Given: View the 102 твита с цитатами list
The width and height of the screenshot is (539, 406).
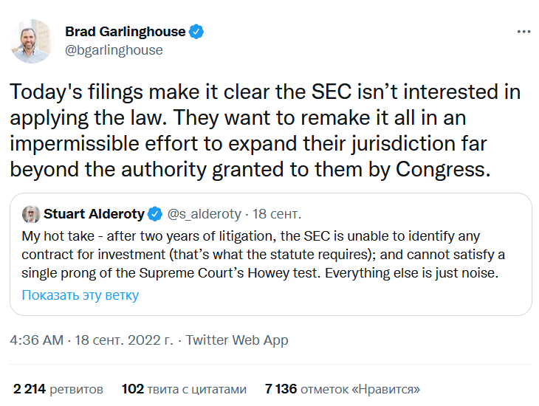Looking at the screenshot, I should [184, 389].
